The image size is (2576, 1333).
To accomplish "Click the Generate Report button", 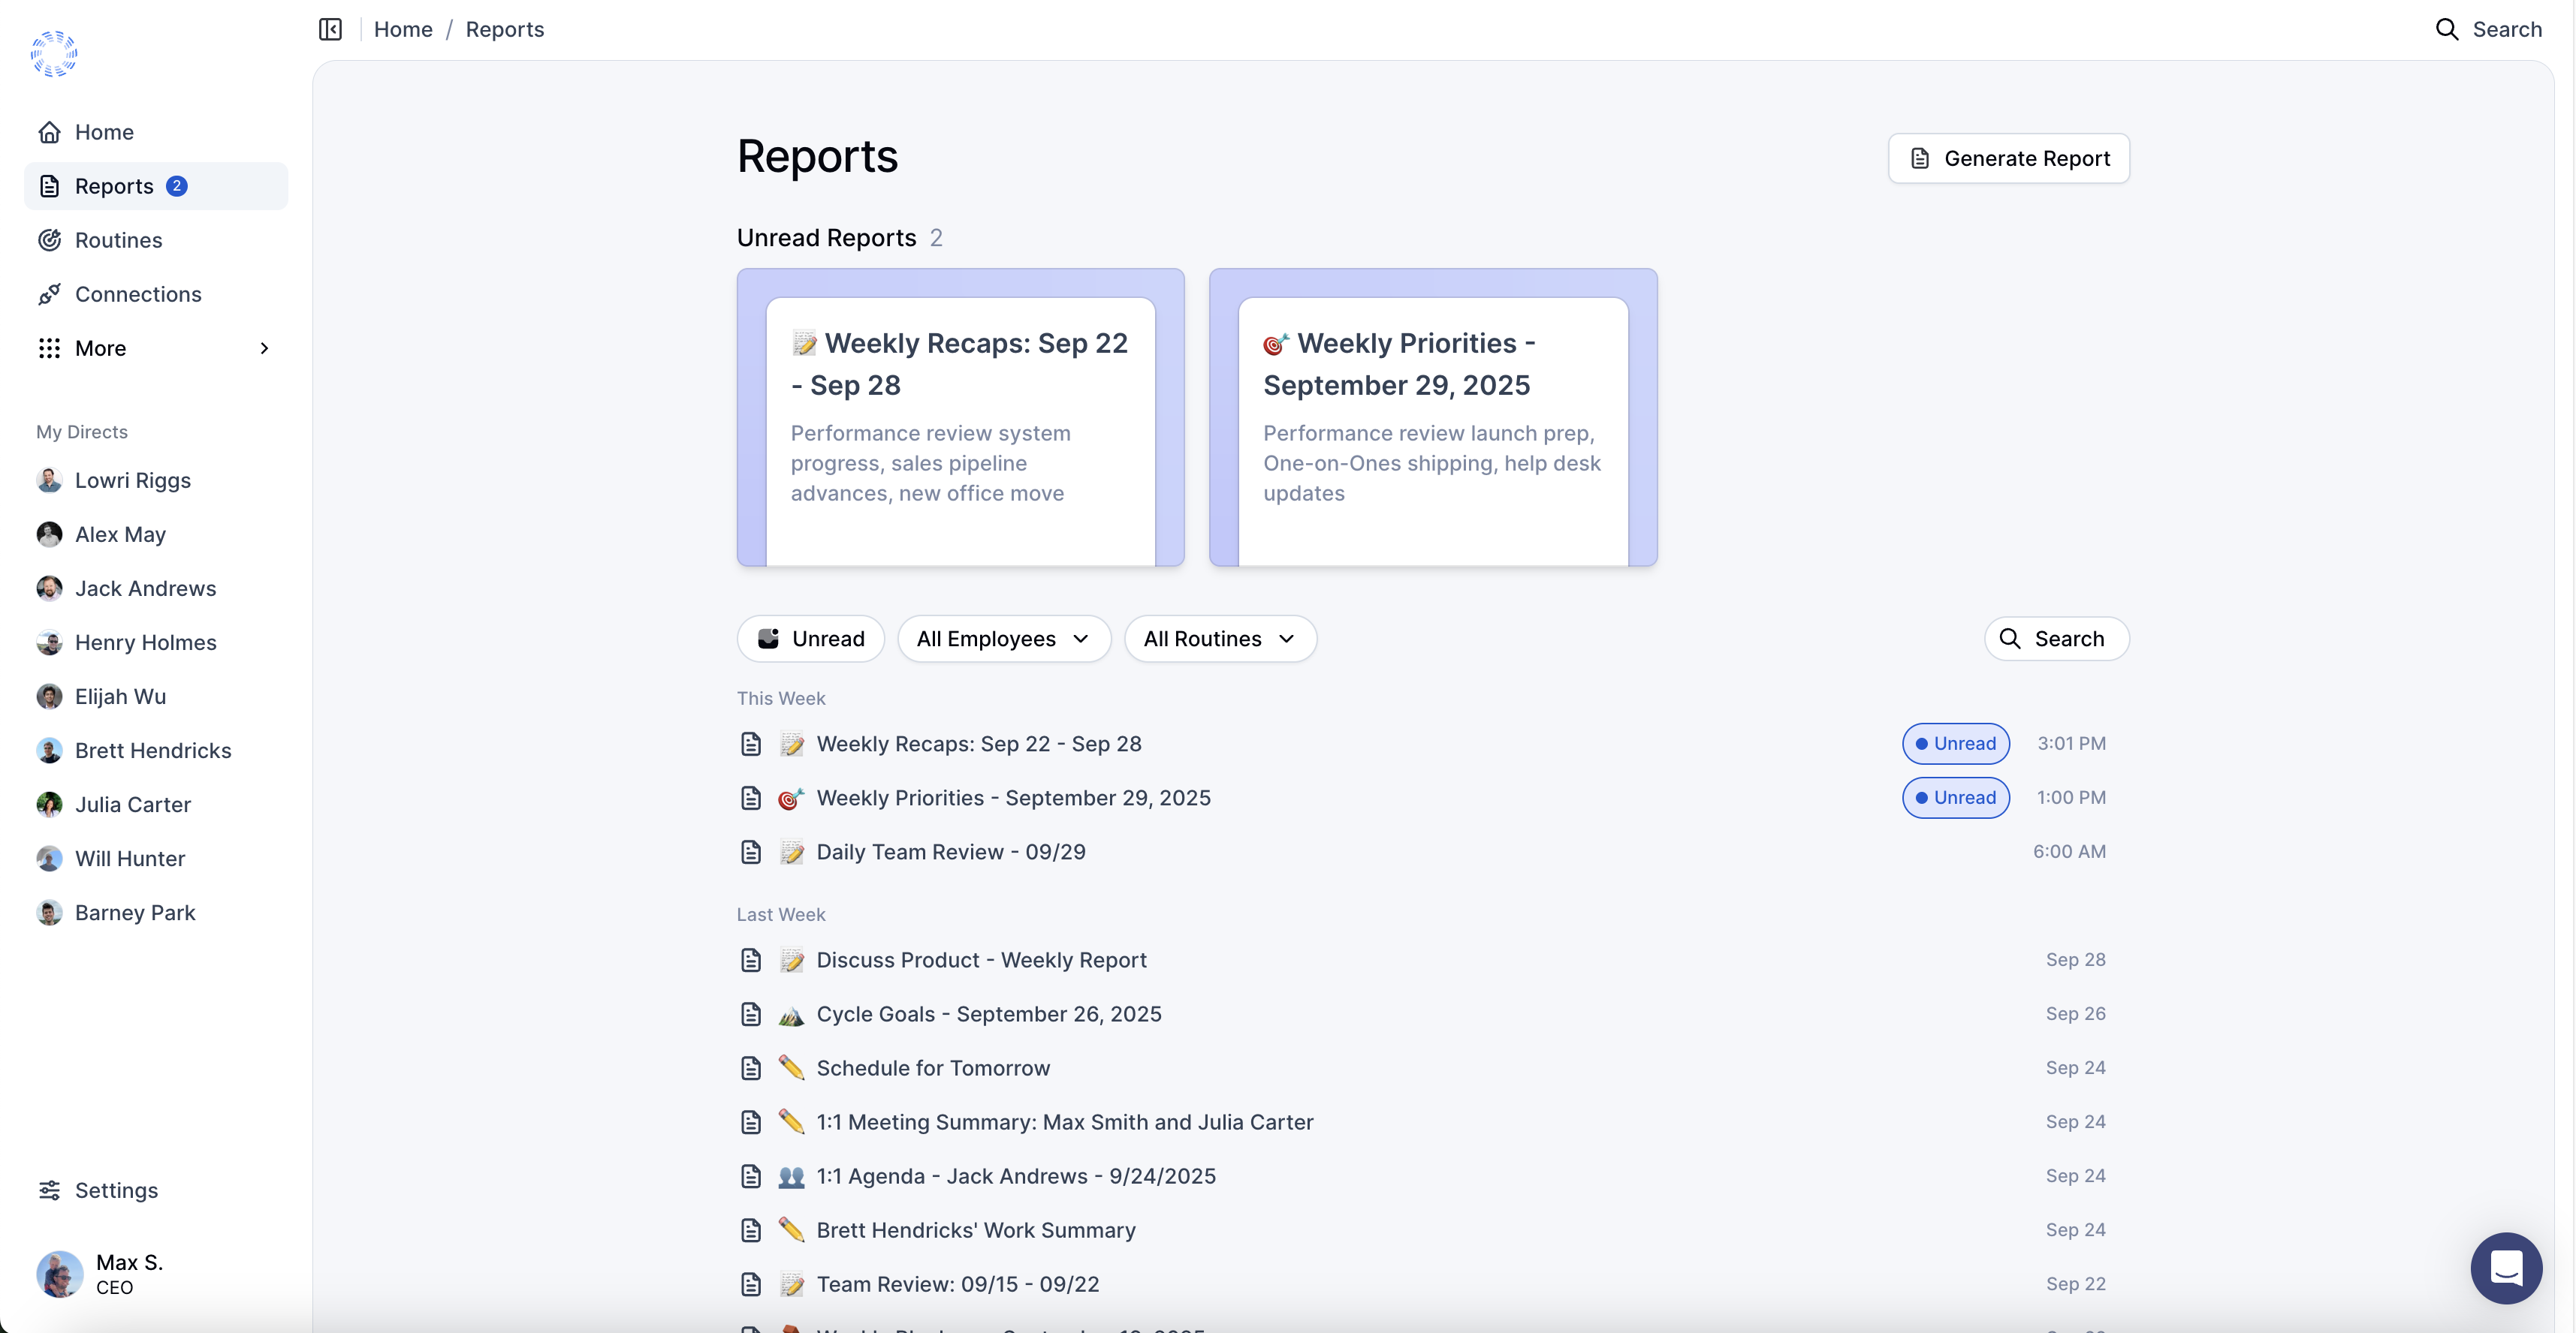I will (2008, 158).
